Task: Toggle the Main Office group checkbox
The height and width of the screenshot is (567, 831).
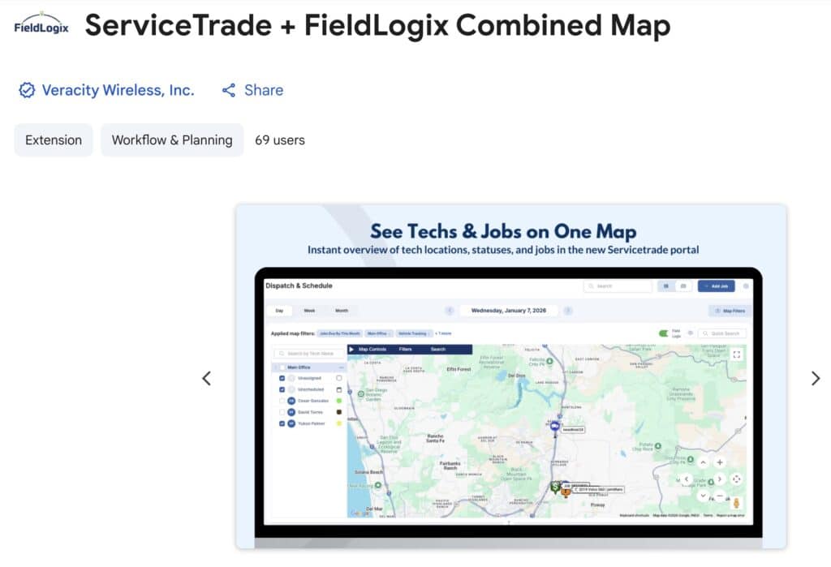Action: click(x=282, y=367)
